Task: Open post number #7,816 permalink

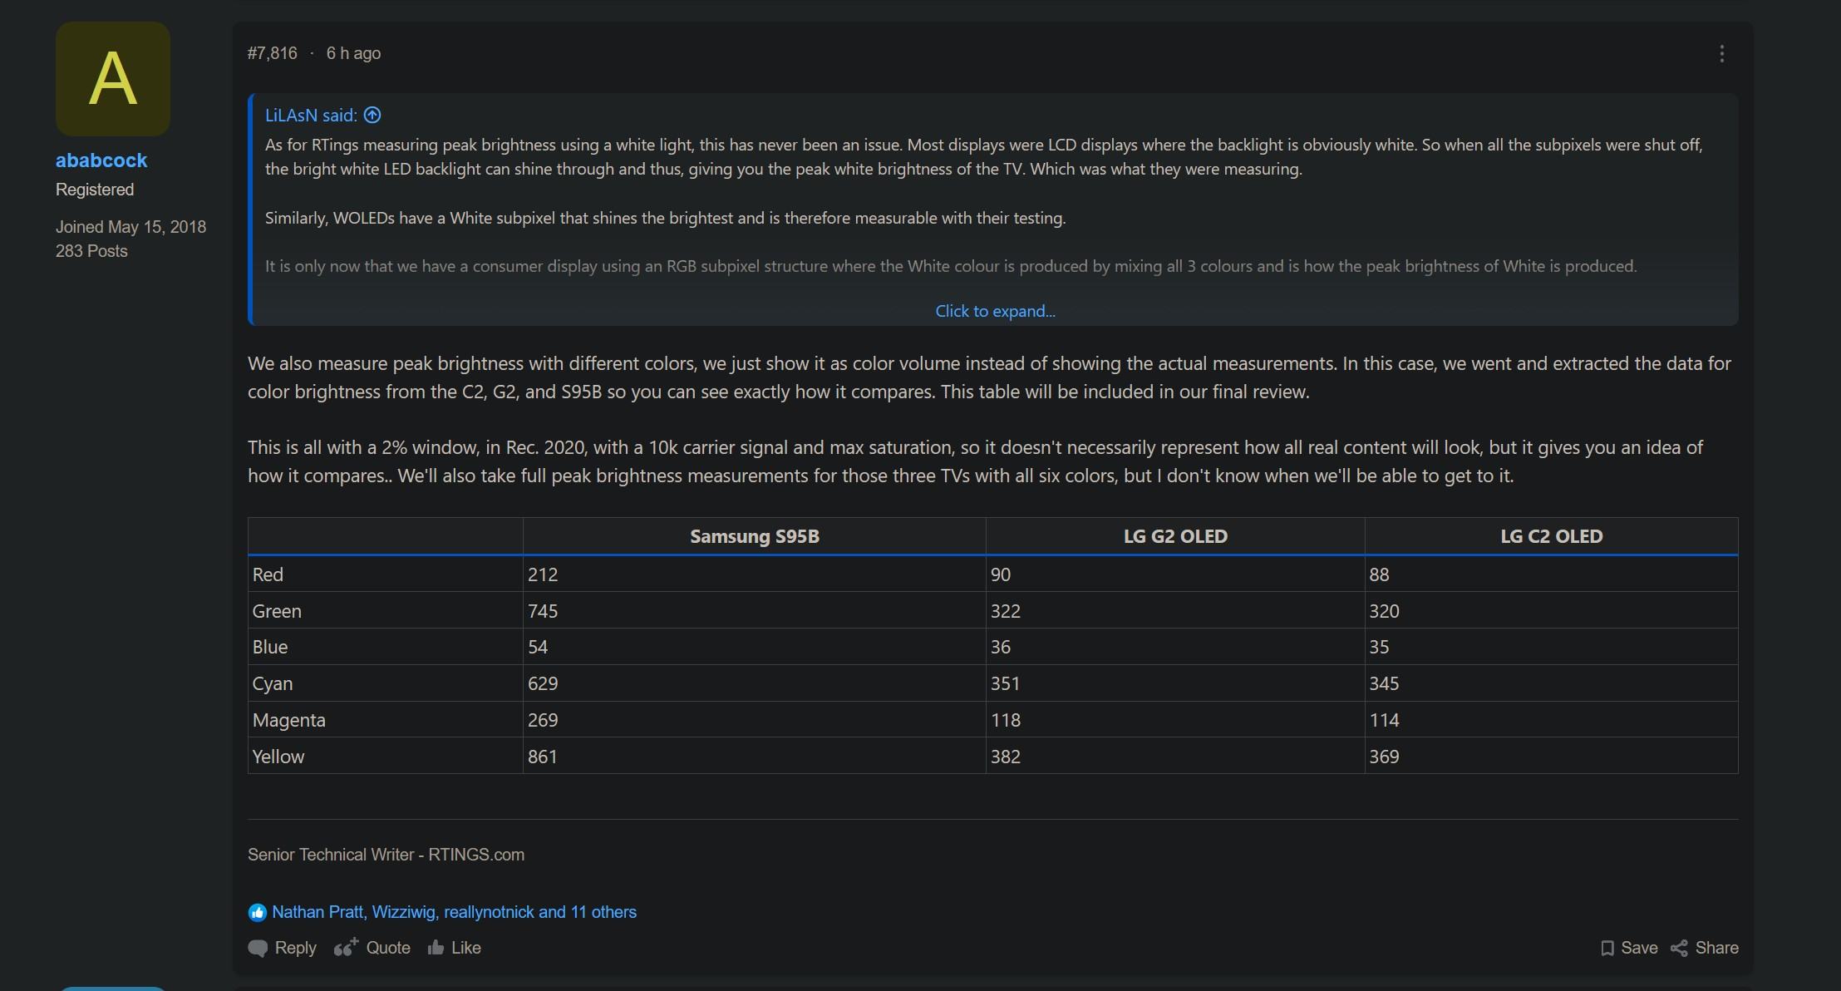Action: pos(272,53)
